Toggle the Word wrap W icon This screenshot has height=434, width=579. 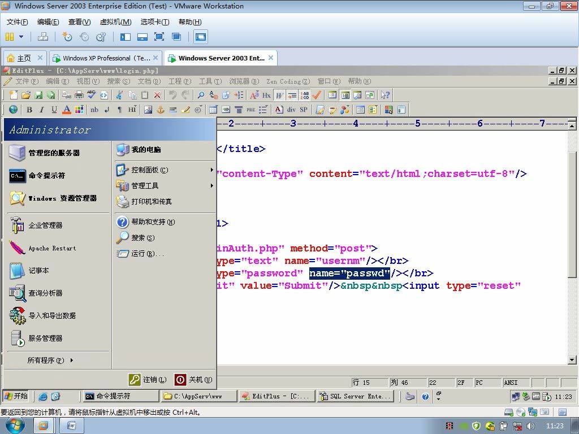pos(279,95)
